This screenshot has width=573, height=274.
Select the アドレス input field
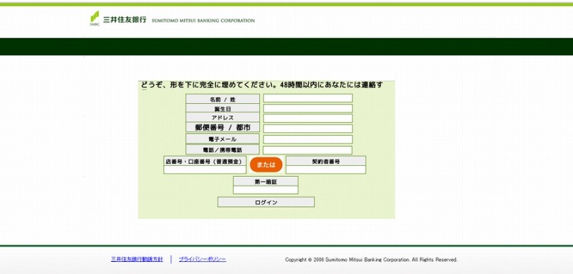tap(308, 118)
